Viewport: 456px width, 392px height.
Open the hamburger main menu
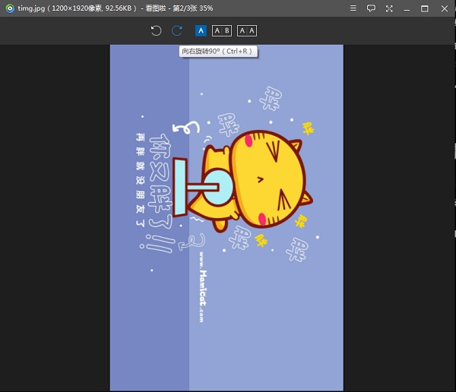point(353,8)
